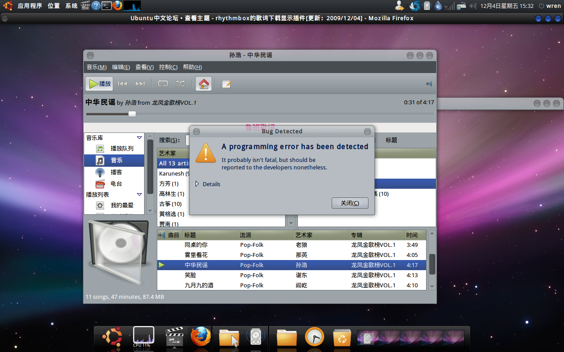
Task: Select artist Karunesh in artist list
Action: click(174, 173)
